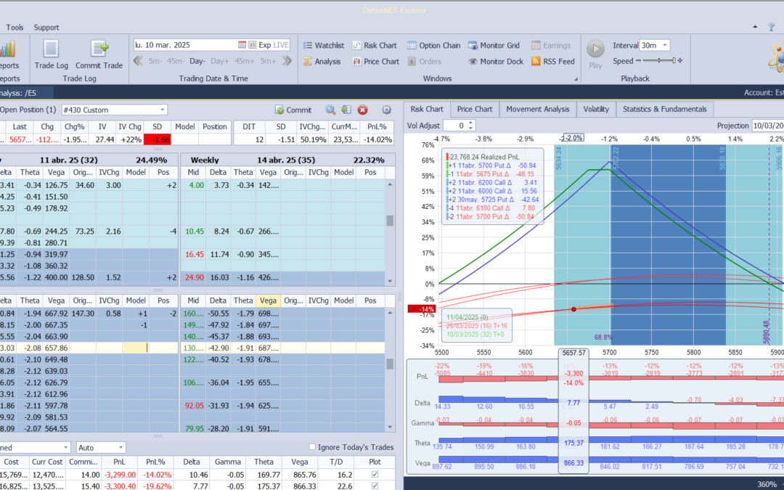Click the Earnings icon
Screen dimensions: 784x490
[536, 45]
